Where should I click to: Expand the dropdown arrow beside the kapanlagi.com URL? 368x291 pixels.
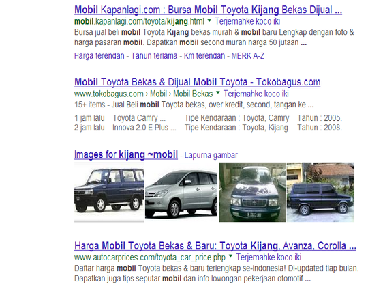(209, 20)
